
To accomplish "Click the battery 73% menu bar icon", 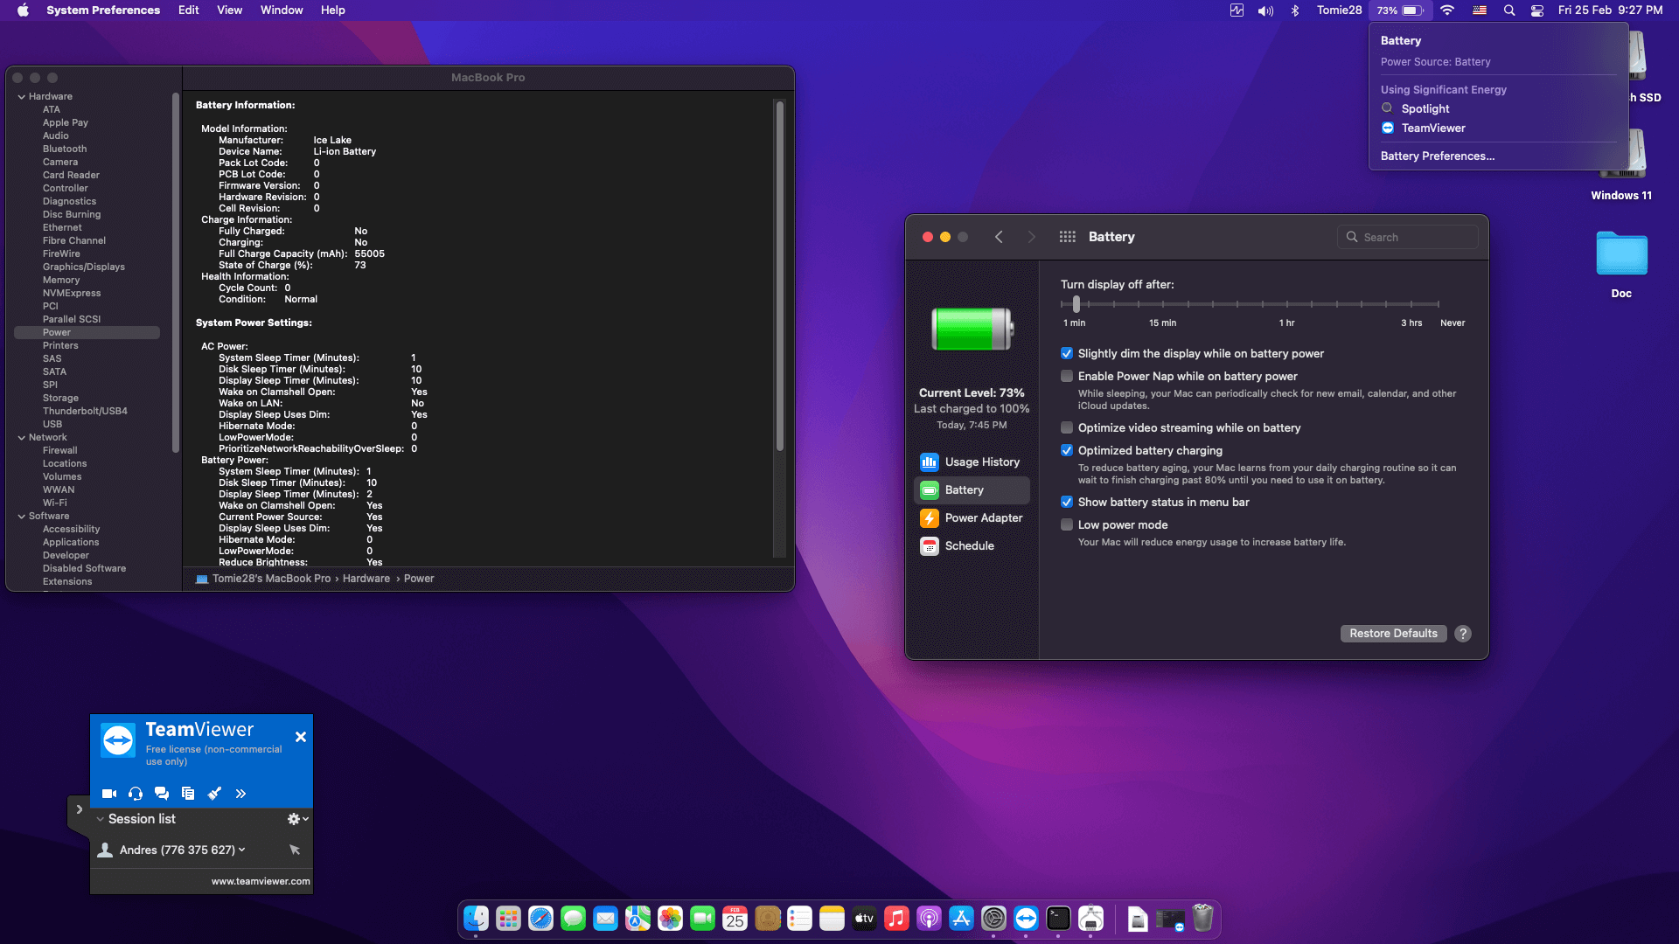I will 1399,10.
